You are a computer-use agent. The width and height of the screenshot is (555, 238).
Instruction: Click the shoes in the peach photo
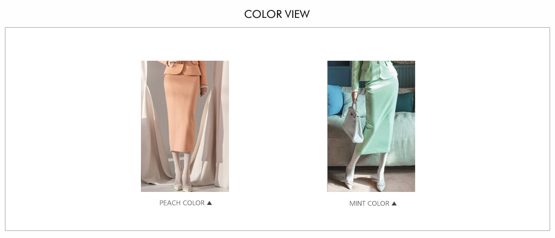(183, 188)
